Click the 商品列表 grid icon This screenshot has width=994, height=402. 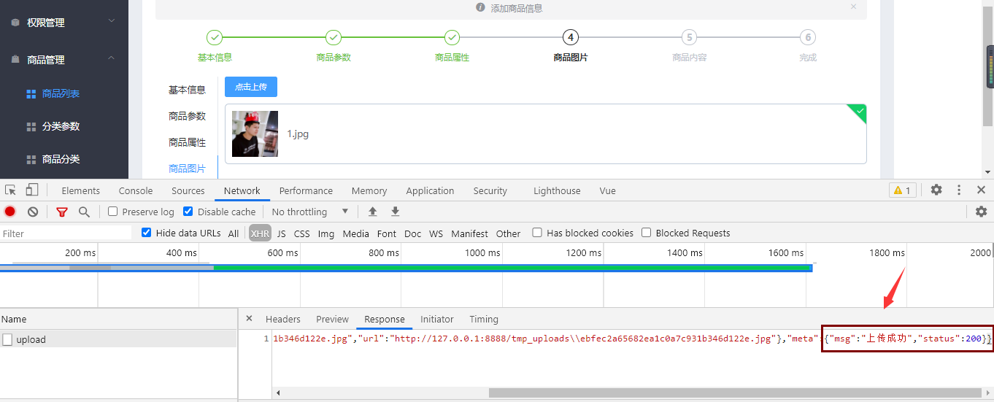(x=31, y=94)
